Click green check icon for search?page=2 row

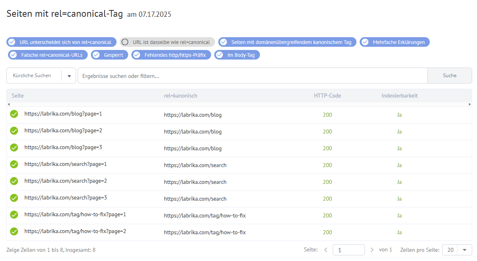(x=14, y=181)
